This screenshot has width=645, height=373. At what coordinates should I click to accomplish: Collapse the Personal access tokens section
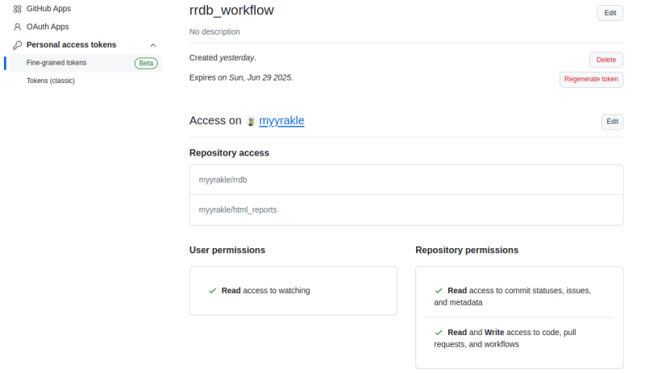point(153,45)
